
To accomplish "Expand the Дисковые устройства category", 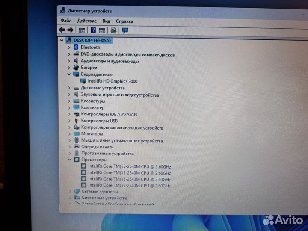I will click(69, 88).
